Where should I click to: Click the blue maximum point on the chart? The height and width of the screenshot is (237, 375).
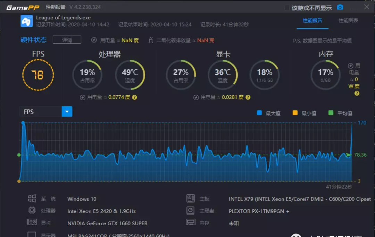coord(23,123)
